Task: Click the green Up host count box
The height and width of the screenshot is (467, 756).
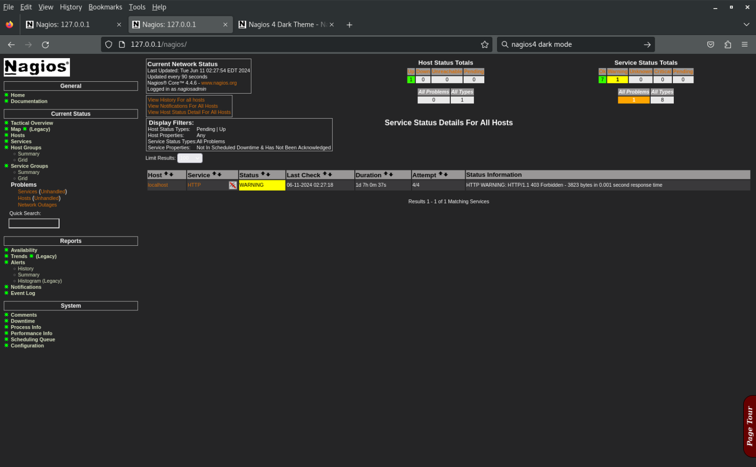Action: [x=411, y=80]
